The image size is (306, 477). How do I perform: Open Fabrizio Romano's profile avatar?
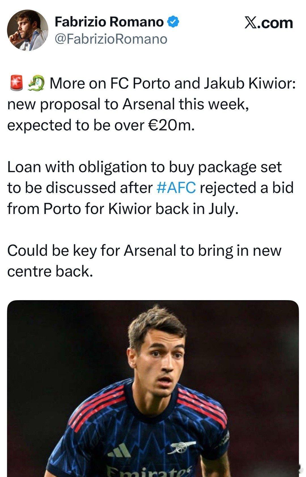[27, 30]
